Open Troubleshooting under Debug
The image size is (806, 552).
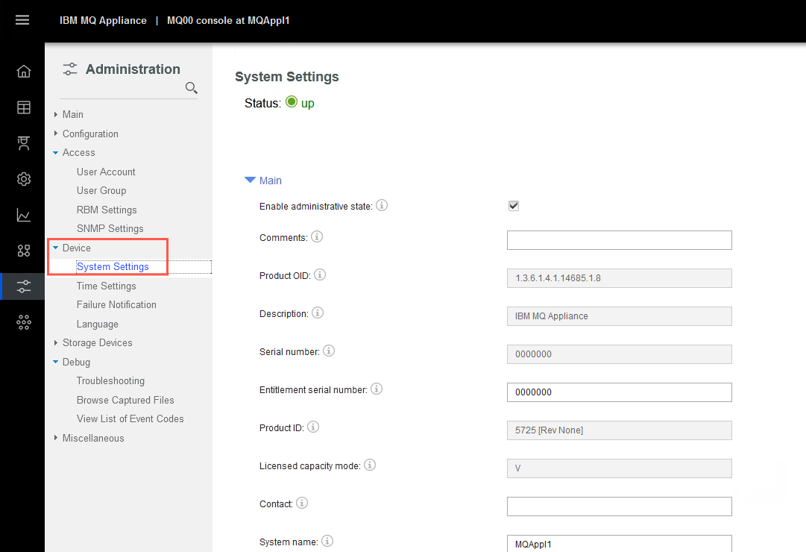(110, 380)
